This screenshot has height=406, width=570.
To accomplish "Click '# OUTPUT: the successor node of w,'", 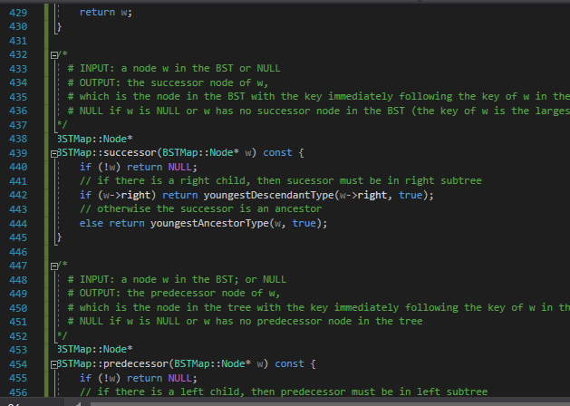I will click(x=168, y=82).
